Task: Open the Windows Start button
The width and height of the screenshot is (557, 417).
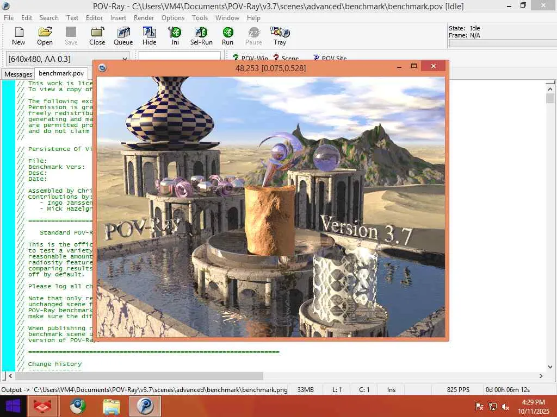Action: tap(13, 406)
